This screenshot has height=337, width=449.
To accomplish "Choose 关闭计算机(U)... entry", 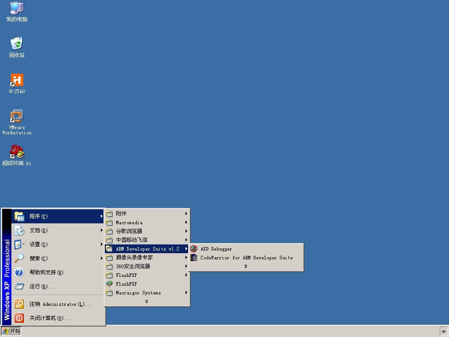I will (x=58, y=318).
